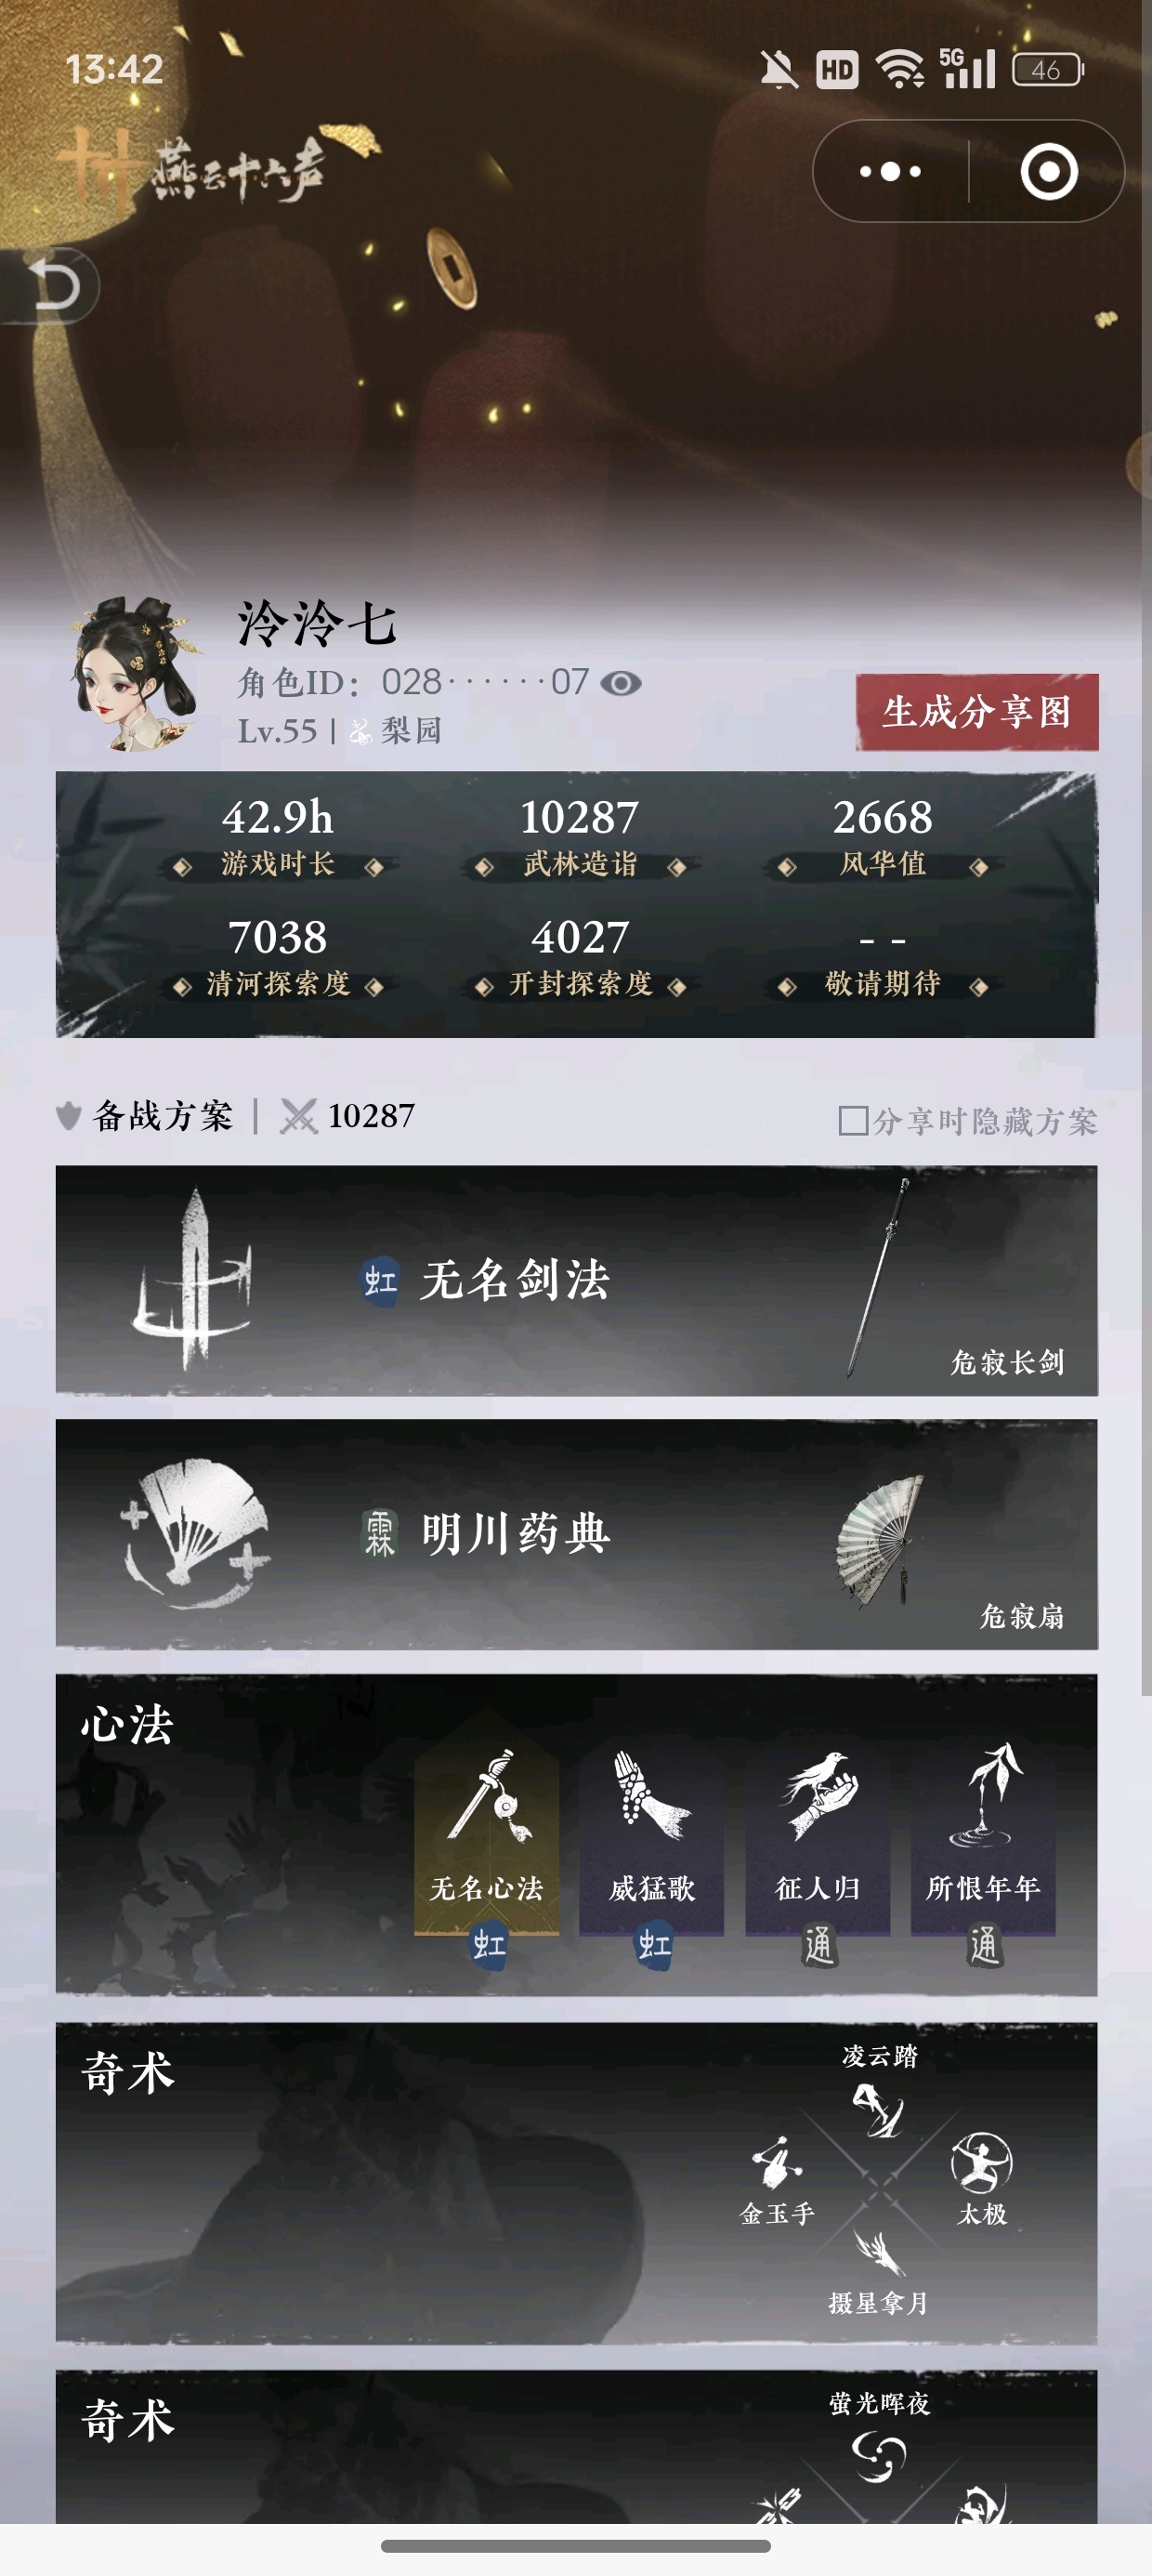The height and width of the screenshot is (2576, 1152).
Task: Tap the 备战方案 header label
Action: tap(162, 1116)
